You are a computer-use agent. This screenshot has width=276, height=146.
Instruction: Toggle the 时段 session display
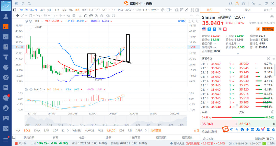[x=196, y=130]
